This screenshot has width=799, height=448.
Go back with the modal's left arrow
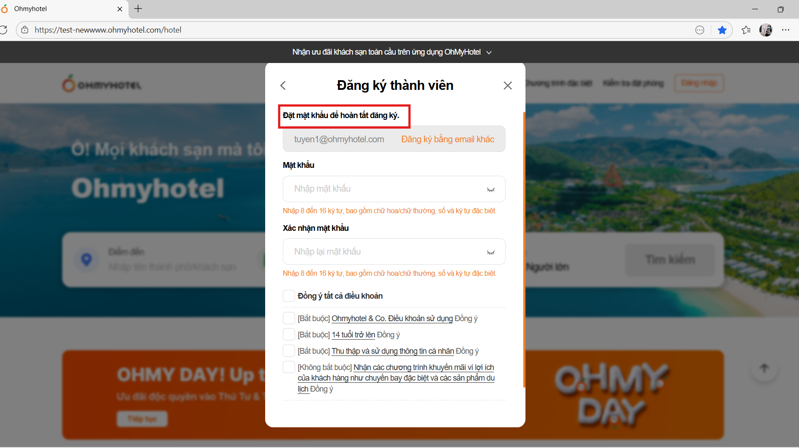coord(283,85)
